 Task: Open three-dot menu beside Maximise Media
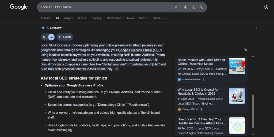coord(203,79)
